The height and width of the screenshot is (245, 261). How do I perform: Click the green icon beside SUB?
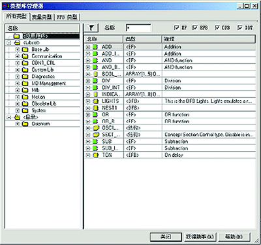click(x=95, y=142)
